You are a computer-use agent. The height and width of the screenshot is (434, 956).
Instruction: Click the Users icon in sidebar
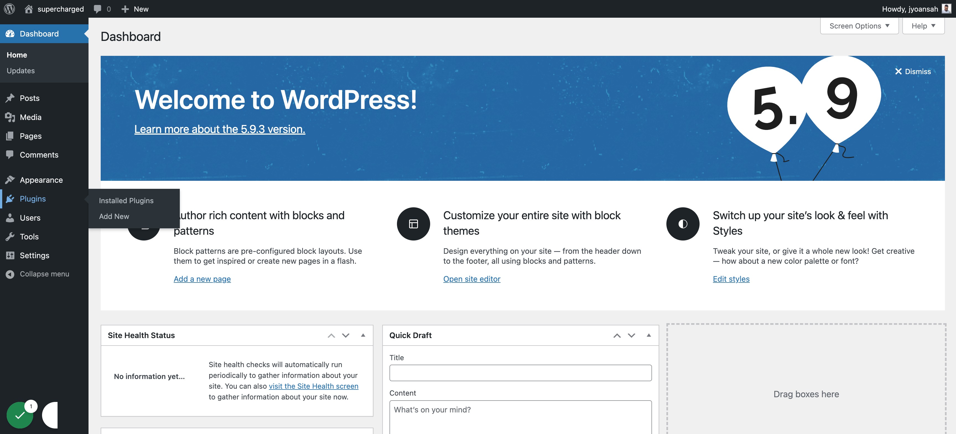pyautogui.click(x=10, y=218)
